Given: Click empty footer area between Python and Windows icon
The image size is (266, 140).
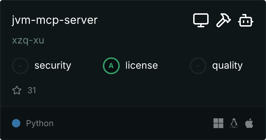Looking at the screenshot, I should tap(133, 123).
